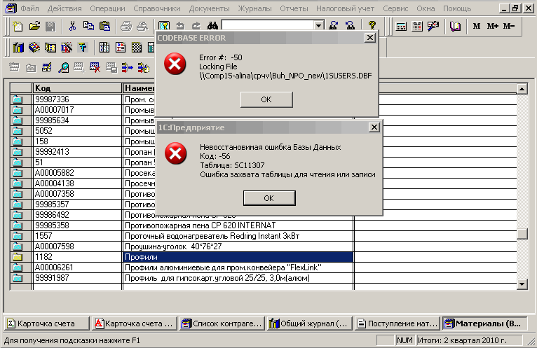Click the M memory button
537x348 pixels.
pos(477,27)
